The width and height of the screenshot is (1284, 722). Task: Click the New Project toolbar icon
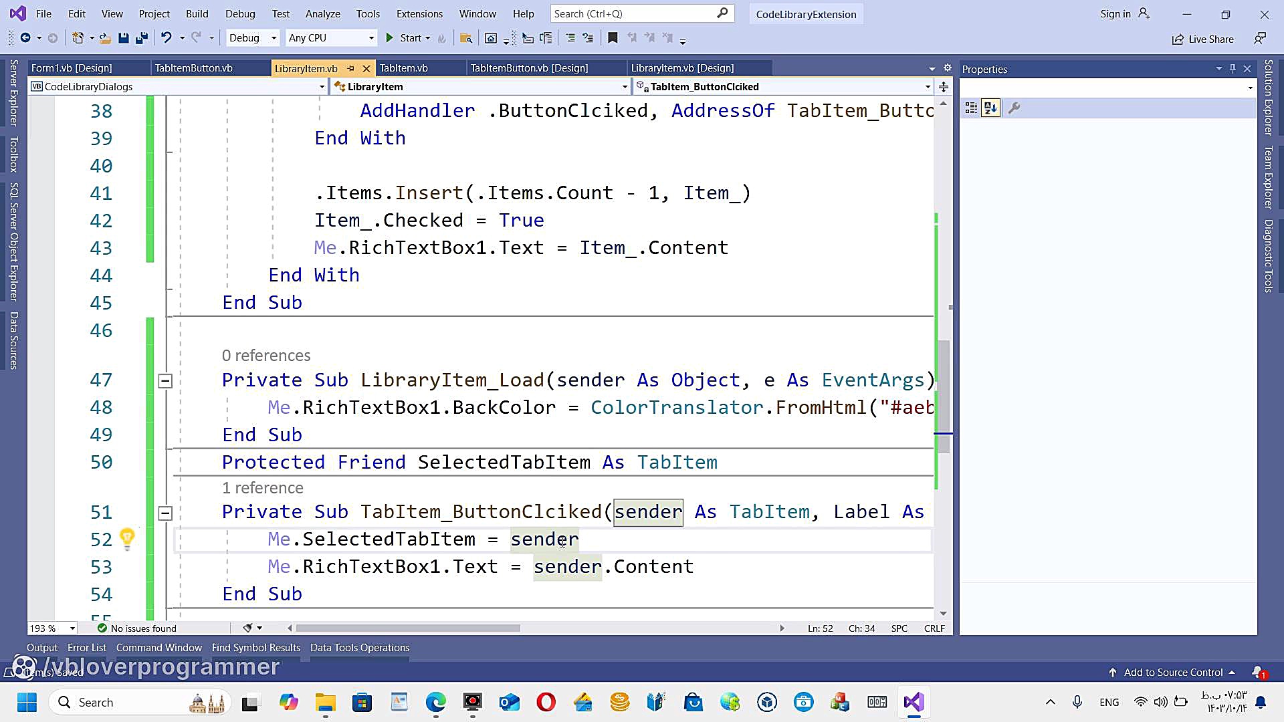78,38
